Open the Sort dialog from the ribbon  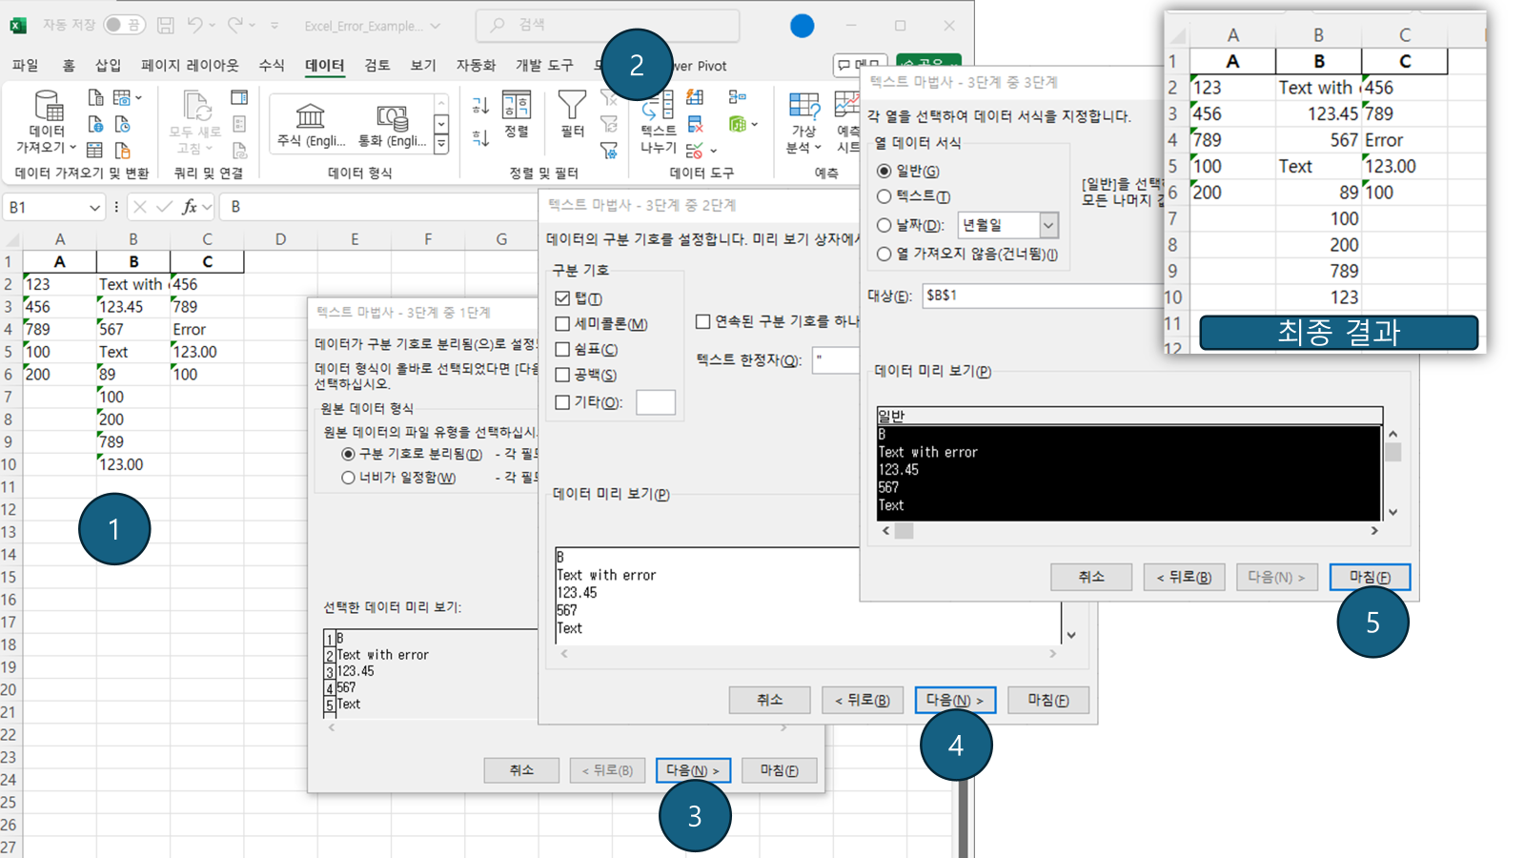517,124
